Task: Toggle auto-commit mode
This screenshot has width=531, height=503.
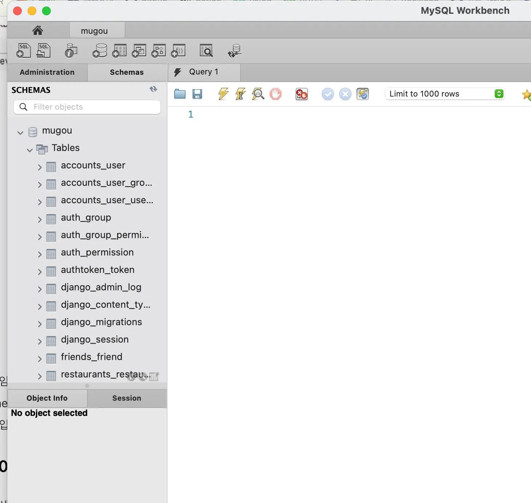Action: coord(363,94)
